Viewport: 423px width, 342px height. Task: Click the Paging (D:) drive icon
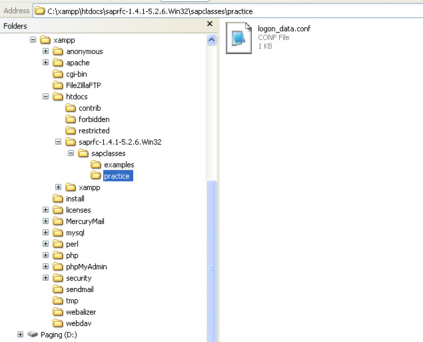(33, 335)
